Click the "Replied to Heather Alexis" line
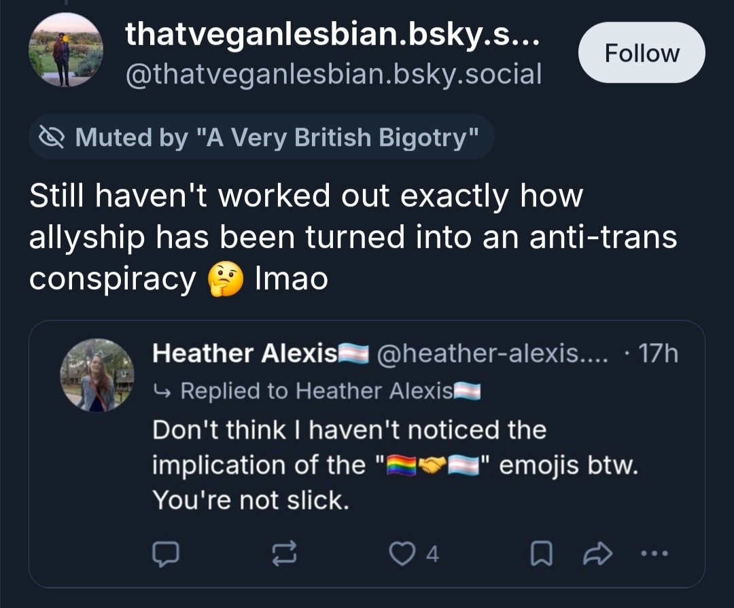 click(x=317, y=391)
